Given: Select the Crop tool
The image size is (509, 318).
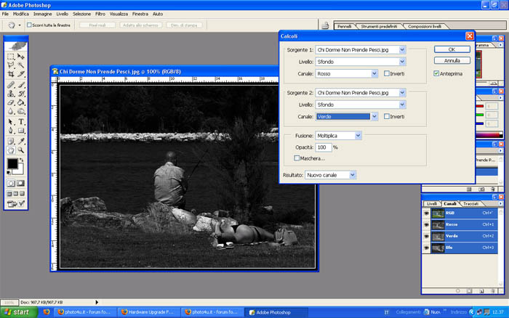Looking at the screenshot, I should coord(11,75).
